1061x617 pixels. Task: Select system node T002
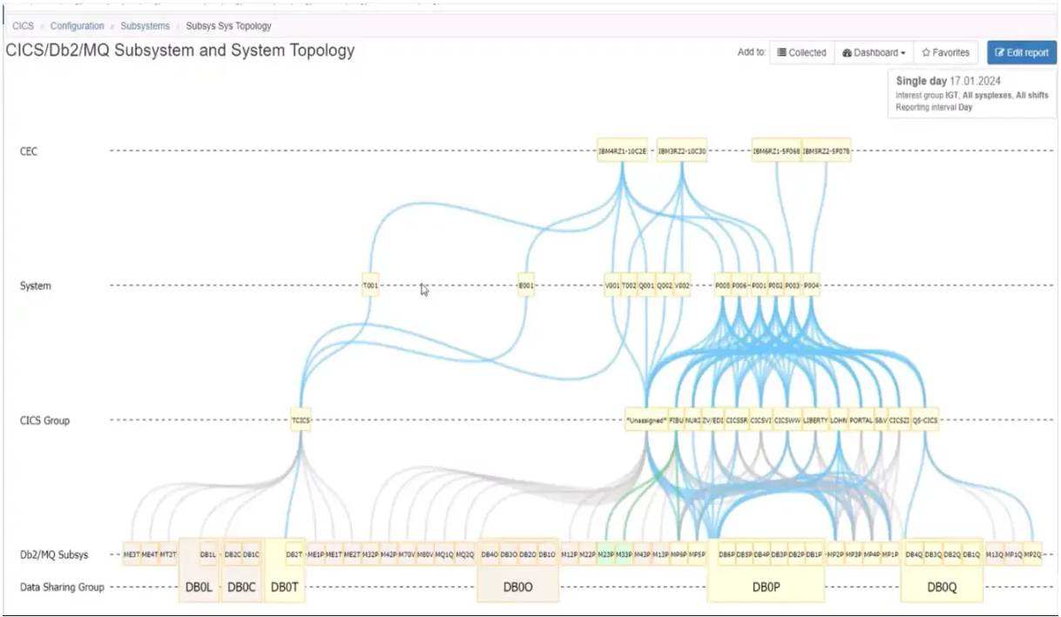tap(629, 285)
